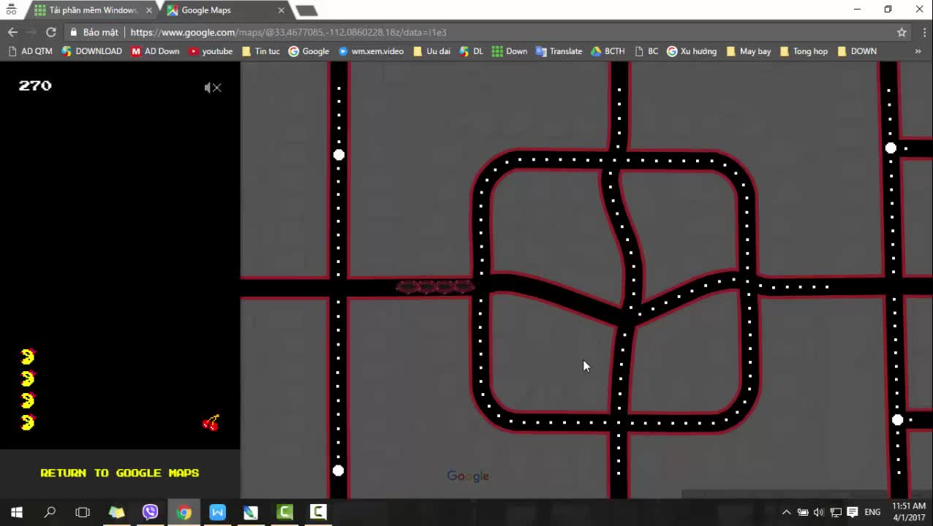Screen dimensions: 933x526
Task: Click the bottom Ms. Pac-Man life icon
Action: (28, 422)
